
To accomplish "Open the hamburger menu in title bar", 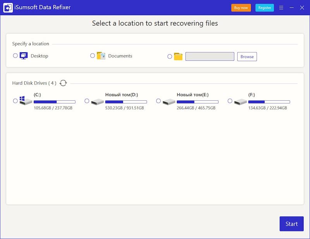I will 281,8.
